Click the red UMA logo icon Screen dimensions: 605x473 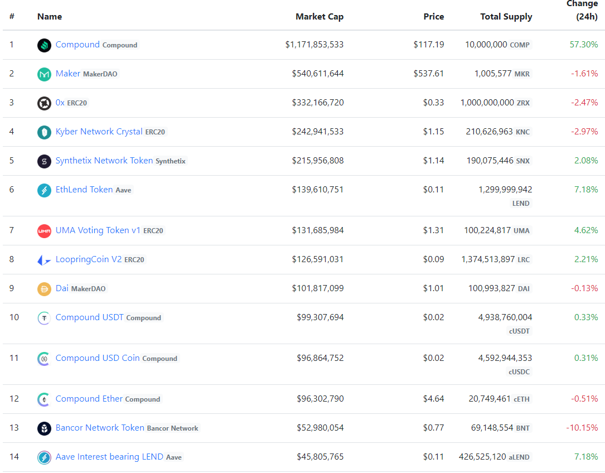click(x=45, y=231)
